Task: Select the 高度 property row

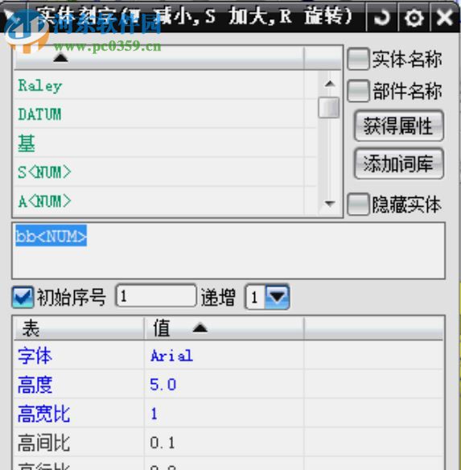Action: (x=228, y=384)
